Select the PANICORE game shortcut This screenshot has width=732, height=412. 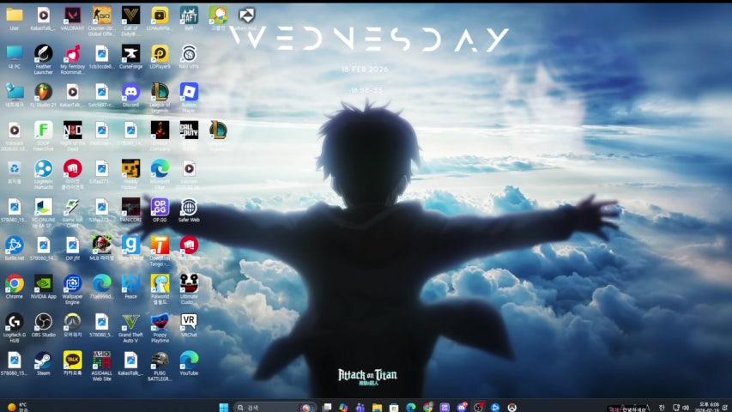point(130,210)
